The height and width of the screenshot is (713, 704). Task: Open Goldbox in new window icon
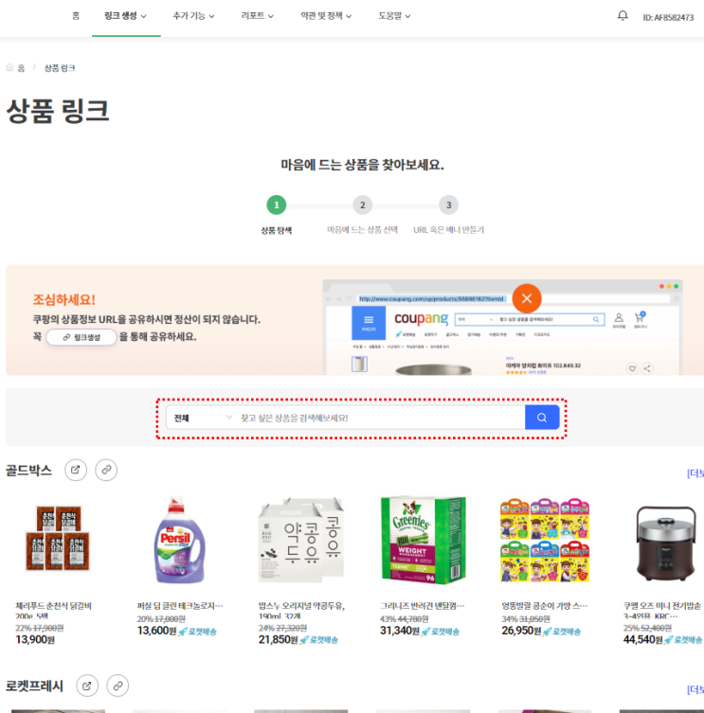point(76,470)
